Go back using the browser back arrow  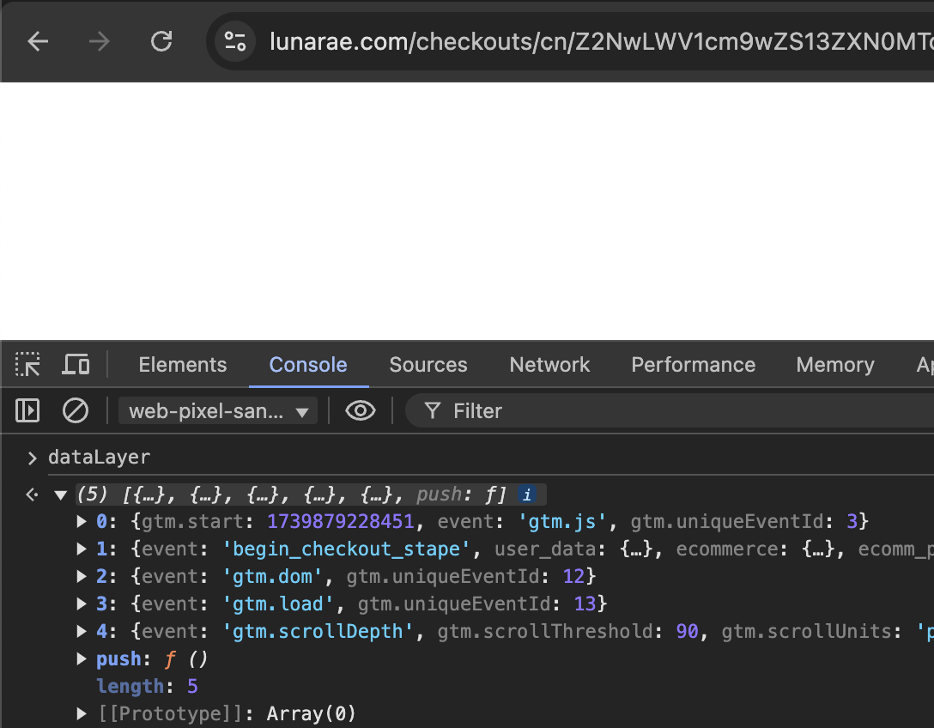38,42
